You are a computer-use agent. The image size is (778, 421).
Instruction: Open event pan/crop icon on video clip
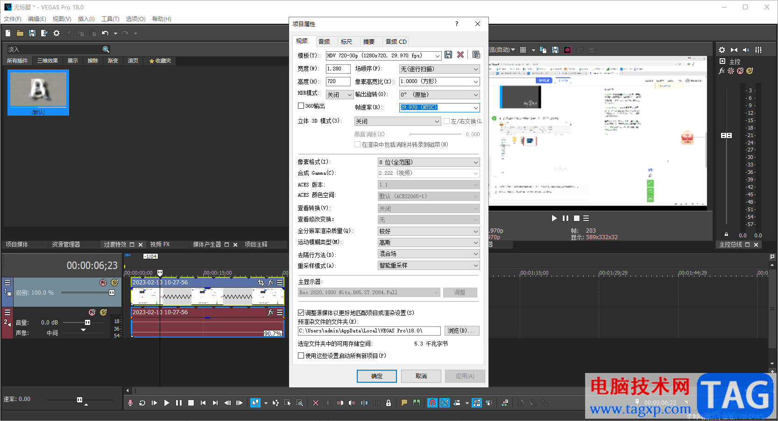tap(261, 283)
